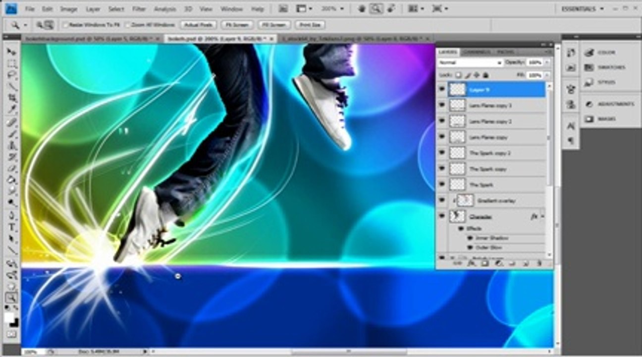The image size is (642, 357).
Task: Switch to the Paths tab
Action: pyautogui.click(x=505, y=52)
